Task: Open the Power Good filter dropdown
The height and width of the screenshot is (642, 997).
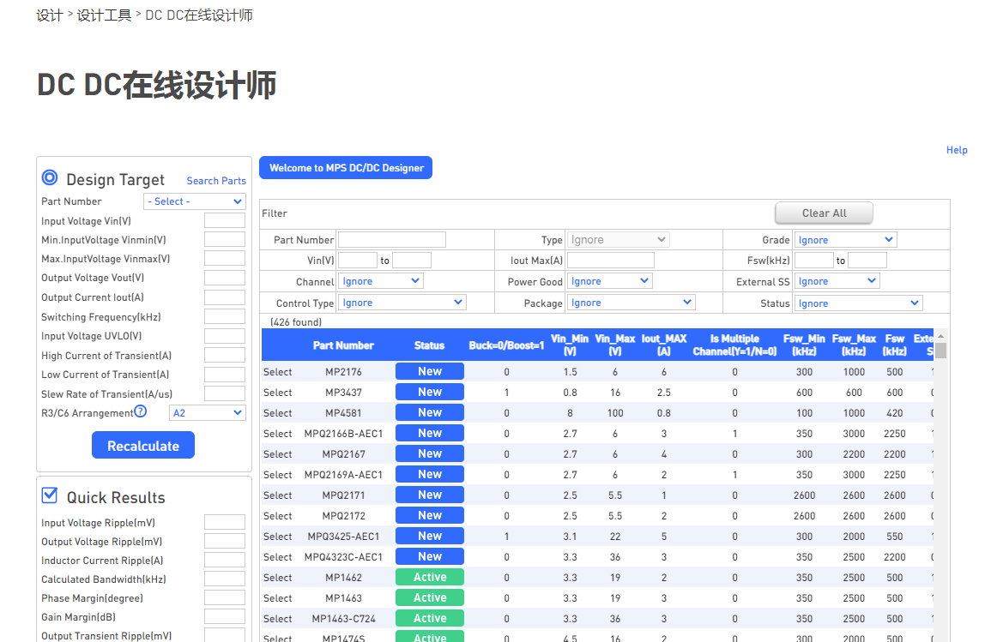Action: [x=609, y=280]
